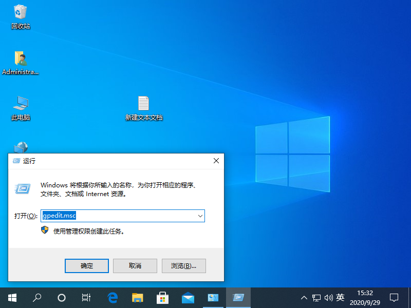Open the Start menu
The width and height of the screenshot is (411, 308).
[x=12, y=298]
